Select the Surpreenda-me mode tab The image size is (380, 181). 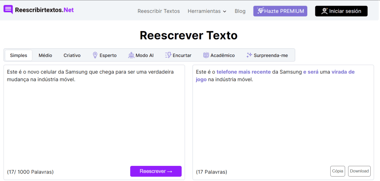pyautogui.click(x=267, y=55)
